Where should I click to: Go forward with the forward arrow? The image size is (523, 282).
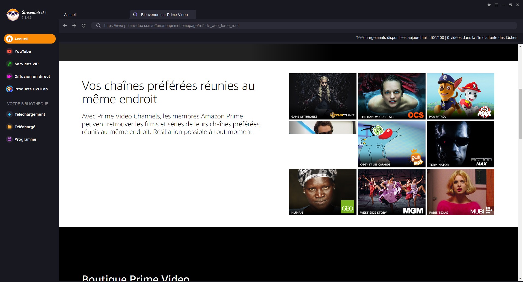pos(74,26)
